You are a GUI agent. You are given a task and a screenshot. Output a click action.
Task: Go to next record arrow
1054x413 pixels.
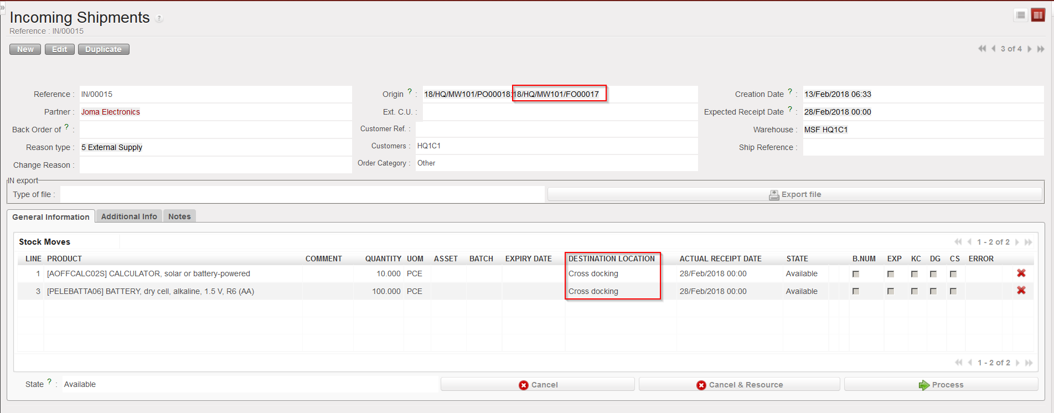1030,49
